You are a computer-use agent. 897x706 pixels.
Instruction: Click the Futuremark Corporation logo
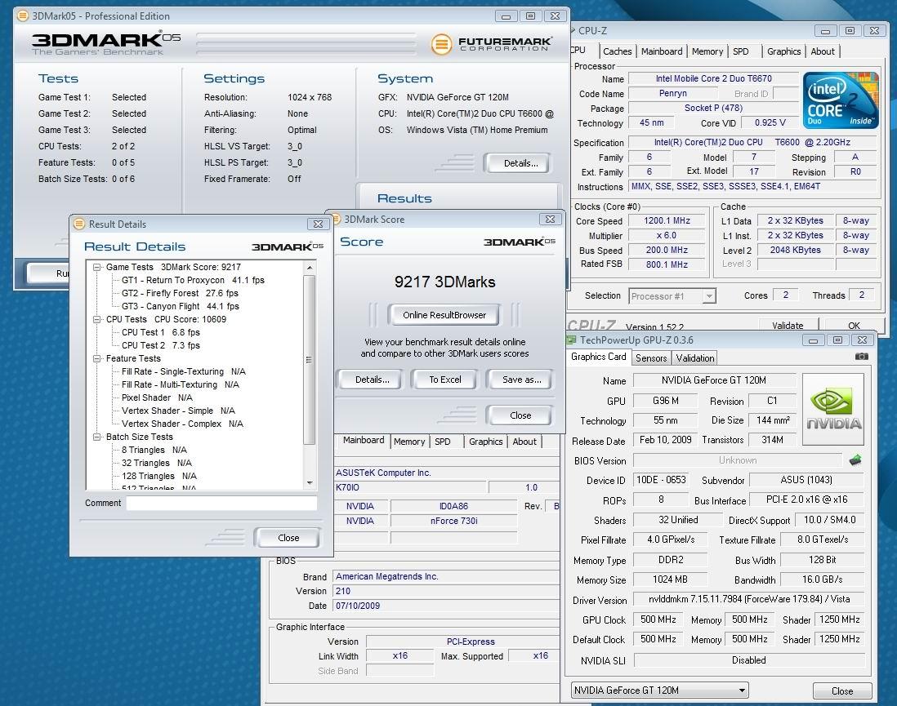[492, 44]
